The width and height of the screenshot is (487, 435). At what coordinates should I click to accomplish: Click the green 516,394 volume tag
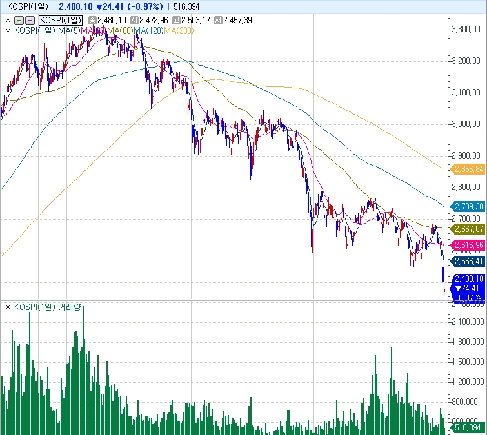pos(468,427)
